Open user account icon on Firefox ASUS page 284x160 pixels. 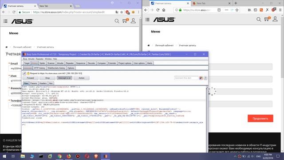tap(275, 19)
